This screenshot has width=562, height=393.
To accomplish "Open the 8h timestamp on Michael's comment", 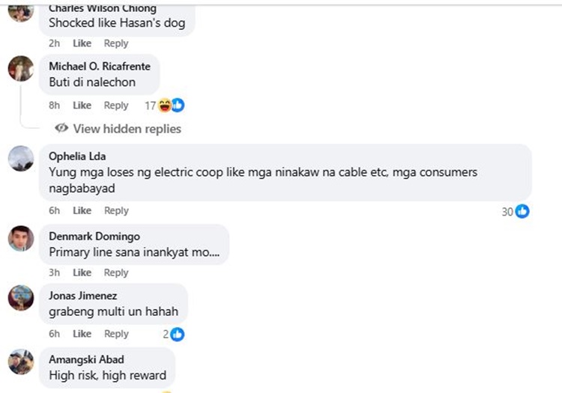I will coord(55,106).
